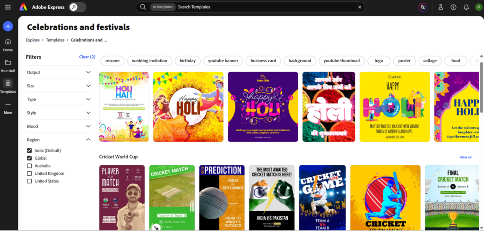
Task: Clear the search field with X icon
Action: pos(359,7)
